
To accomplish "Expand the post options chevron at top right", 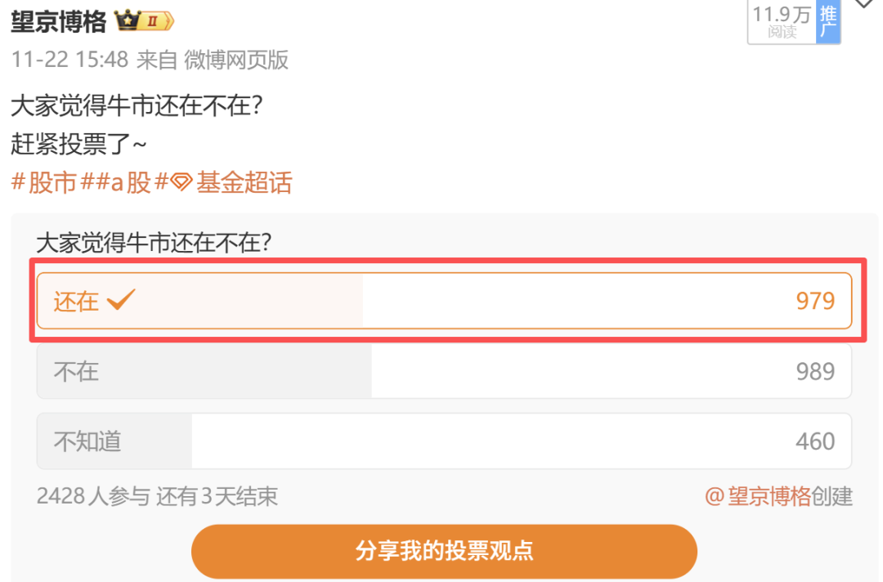I will pyautogui.click(x=864, y=5).
